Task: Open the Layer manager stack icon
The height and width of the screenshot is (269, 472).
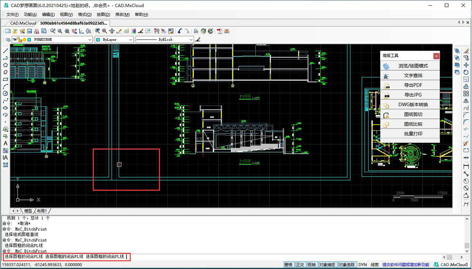Action: click(8, 40)
